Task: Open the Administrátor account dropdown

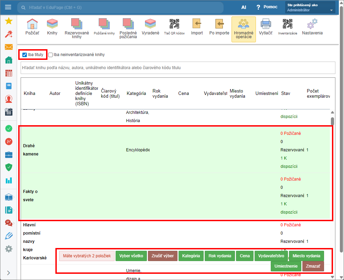Action: click(x=310, y=8)
